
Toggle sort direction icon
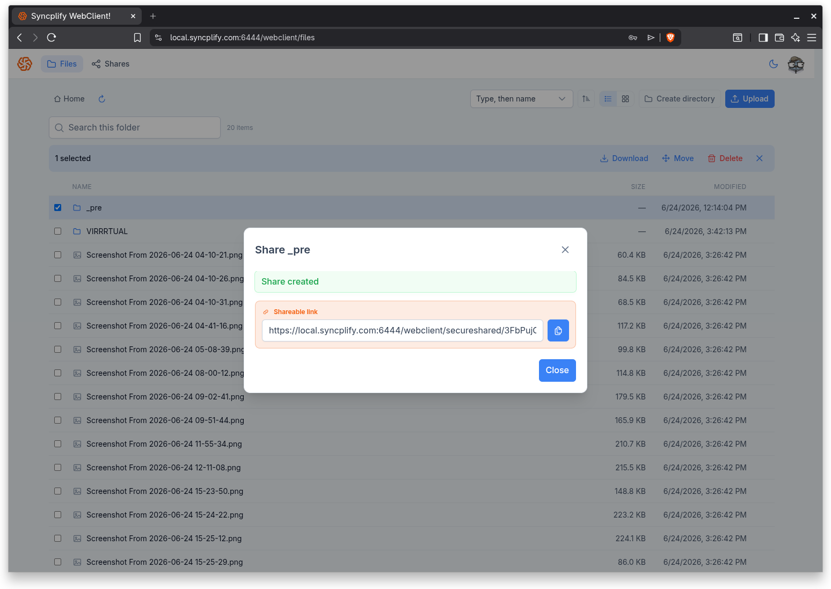point(586,99)
